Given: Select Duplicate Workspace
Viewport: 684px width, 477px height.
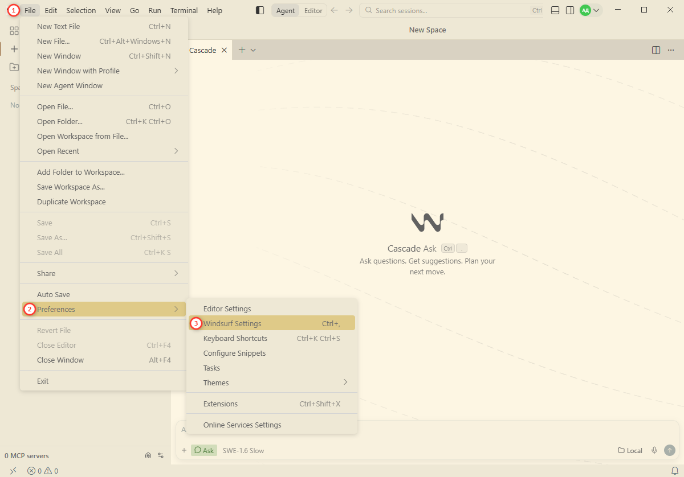Looking at the screenshot, I should click(104, 202).
